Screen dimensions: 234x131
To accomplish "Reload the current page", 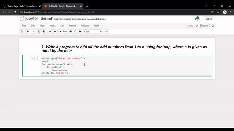I will click(x=15, y=12).
